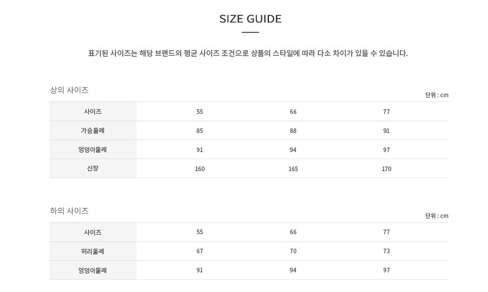Click the Korean size disclaimer sentence
Screen dimensions: 488x292
pyautogui.click(x=247, y=53)
